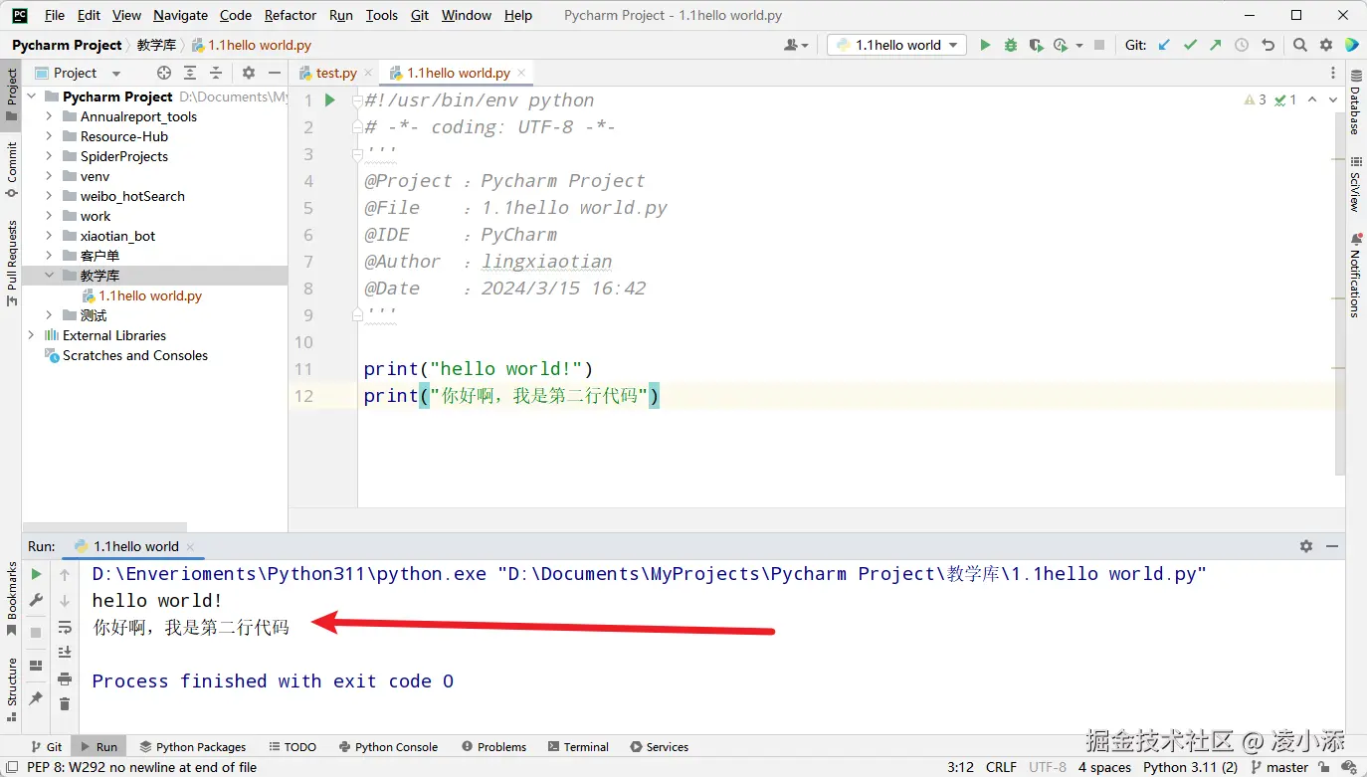The image size is (1367, 777).
Task: Rollback changes with undo arrow icon
Action: coord(1268,45)
